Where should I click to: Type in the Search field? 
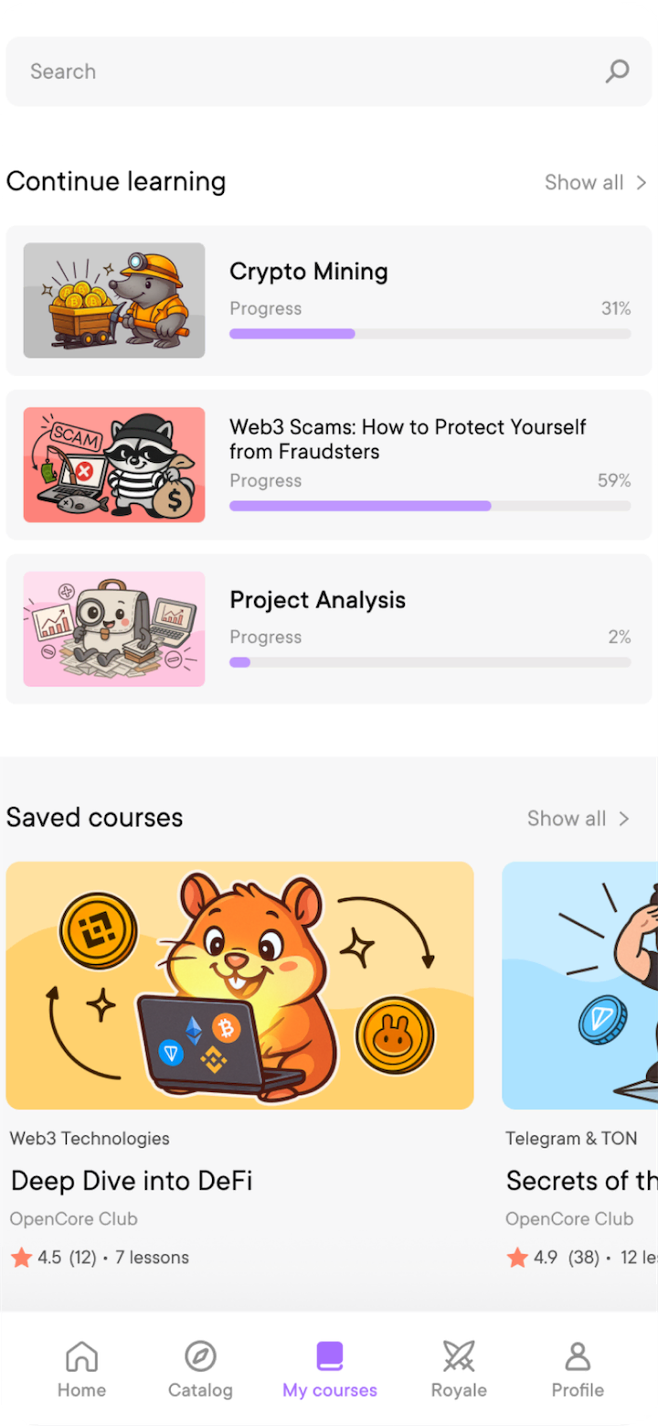tap(302, 71)
